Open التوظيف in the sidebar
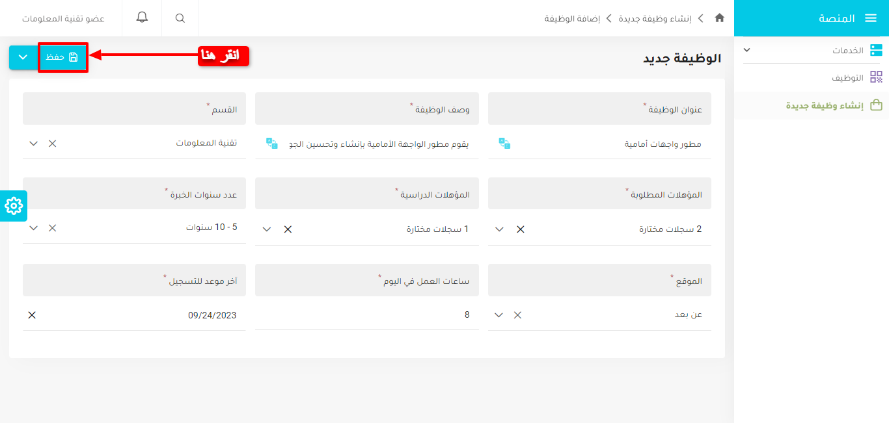 click(847, 78)
